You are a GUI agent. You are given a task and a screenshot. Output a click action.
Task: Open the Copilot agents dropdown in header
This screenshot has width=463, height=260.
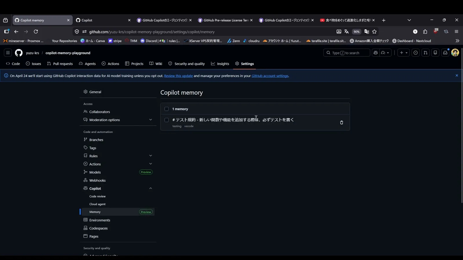pos(385,53)
